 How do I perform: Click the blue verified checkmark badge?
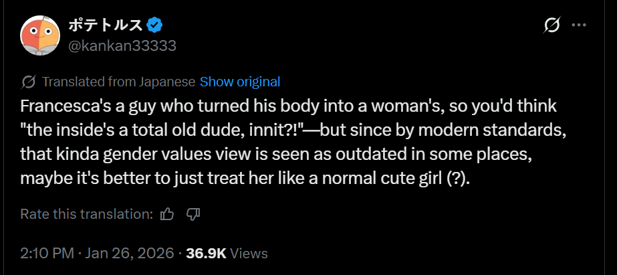(154, 26)
